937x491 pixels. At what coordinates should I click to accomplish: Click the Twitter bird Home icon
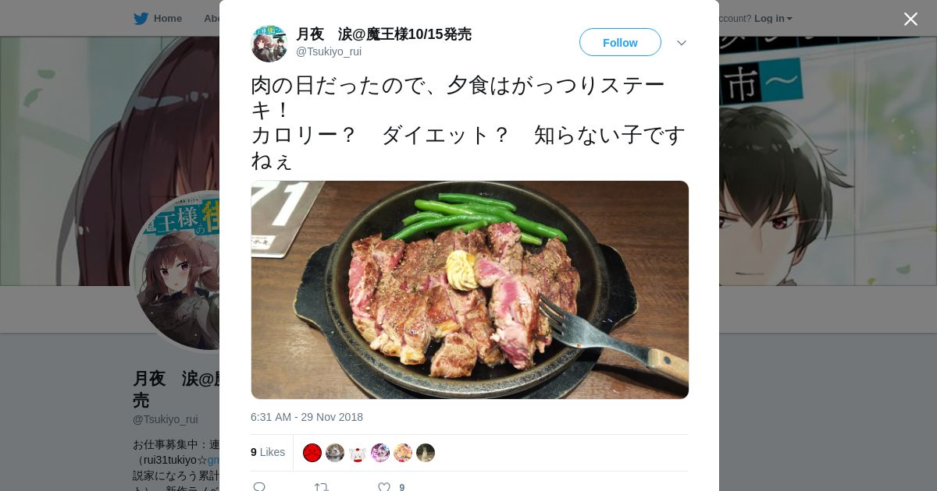point(141,19)
